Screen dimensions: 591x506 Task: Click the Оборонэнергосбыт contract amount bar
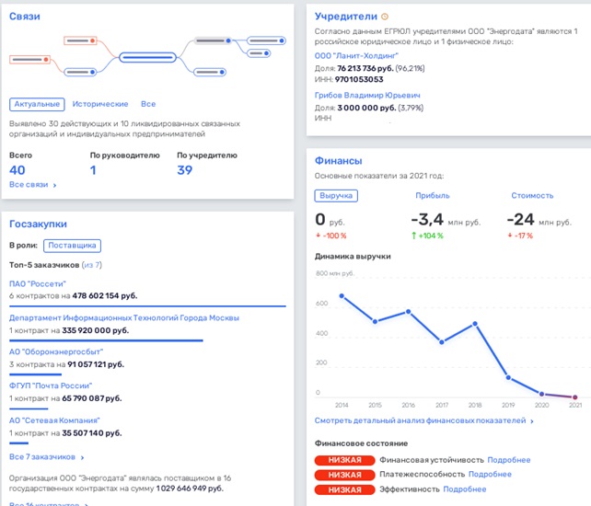click(x=35, y=374)
